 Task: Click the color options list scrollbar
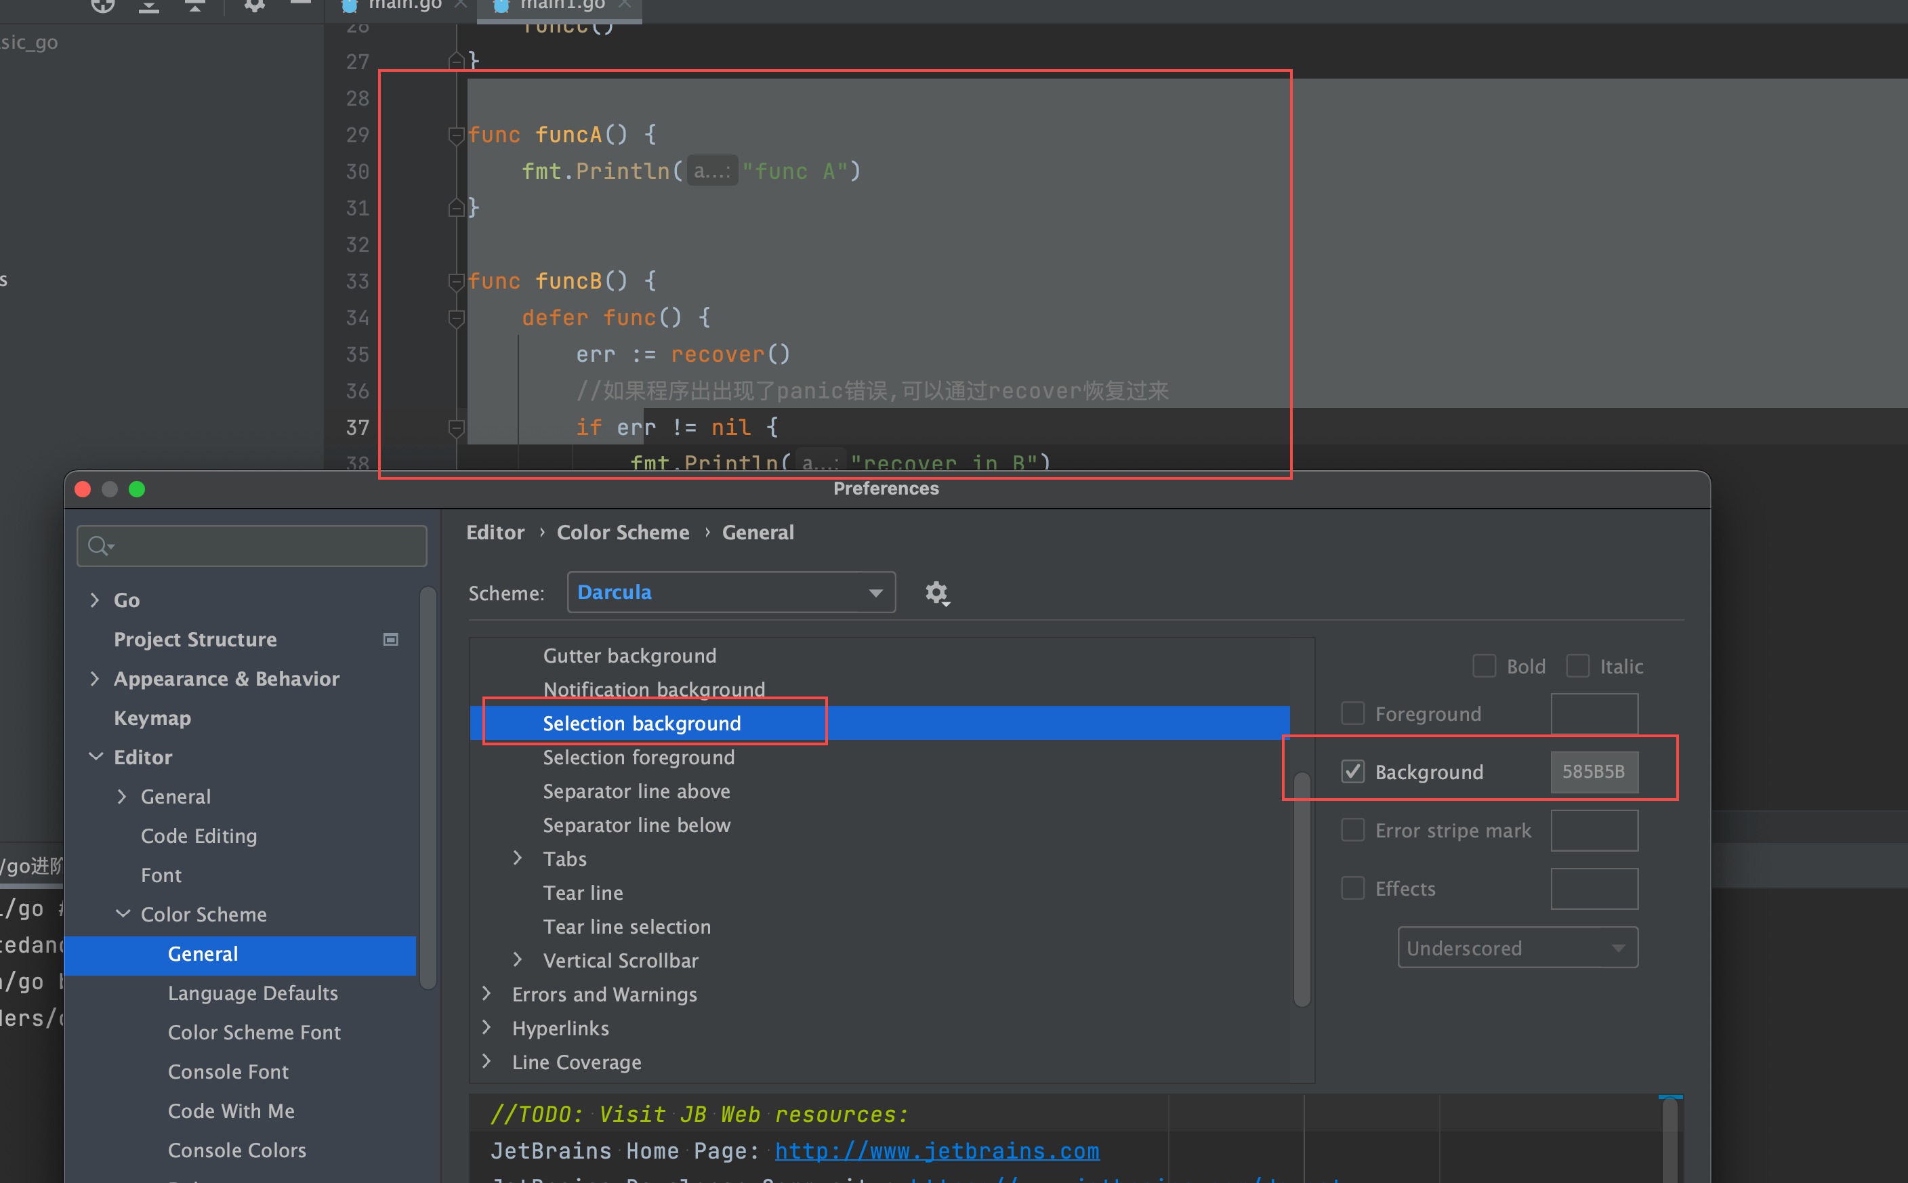(x=1302, y=889)
